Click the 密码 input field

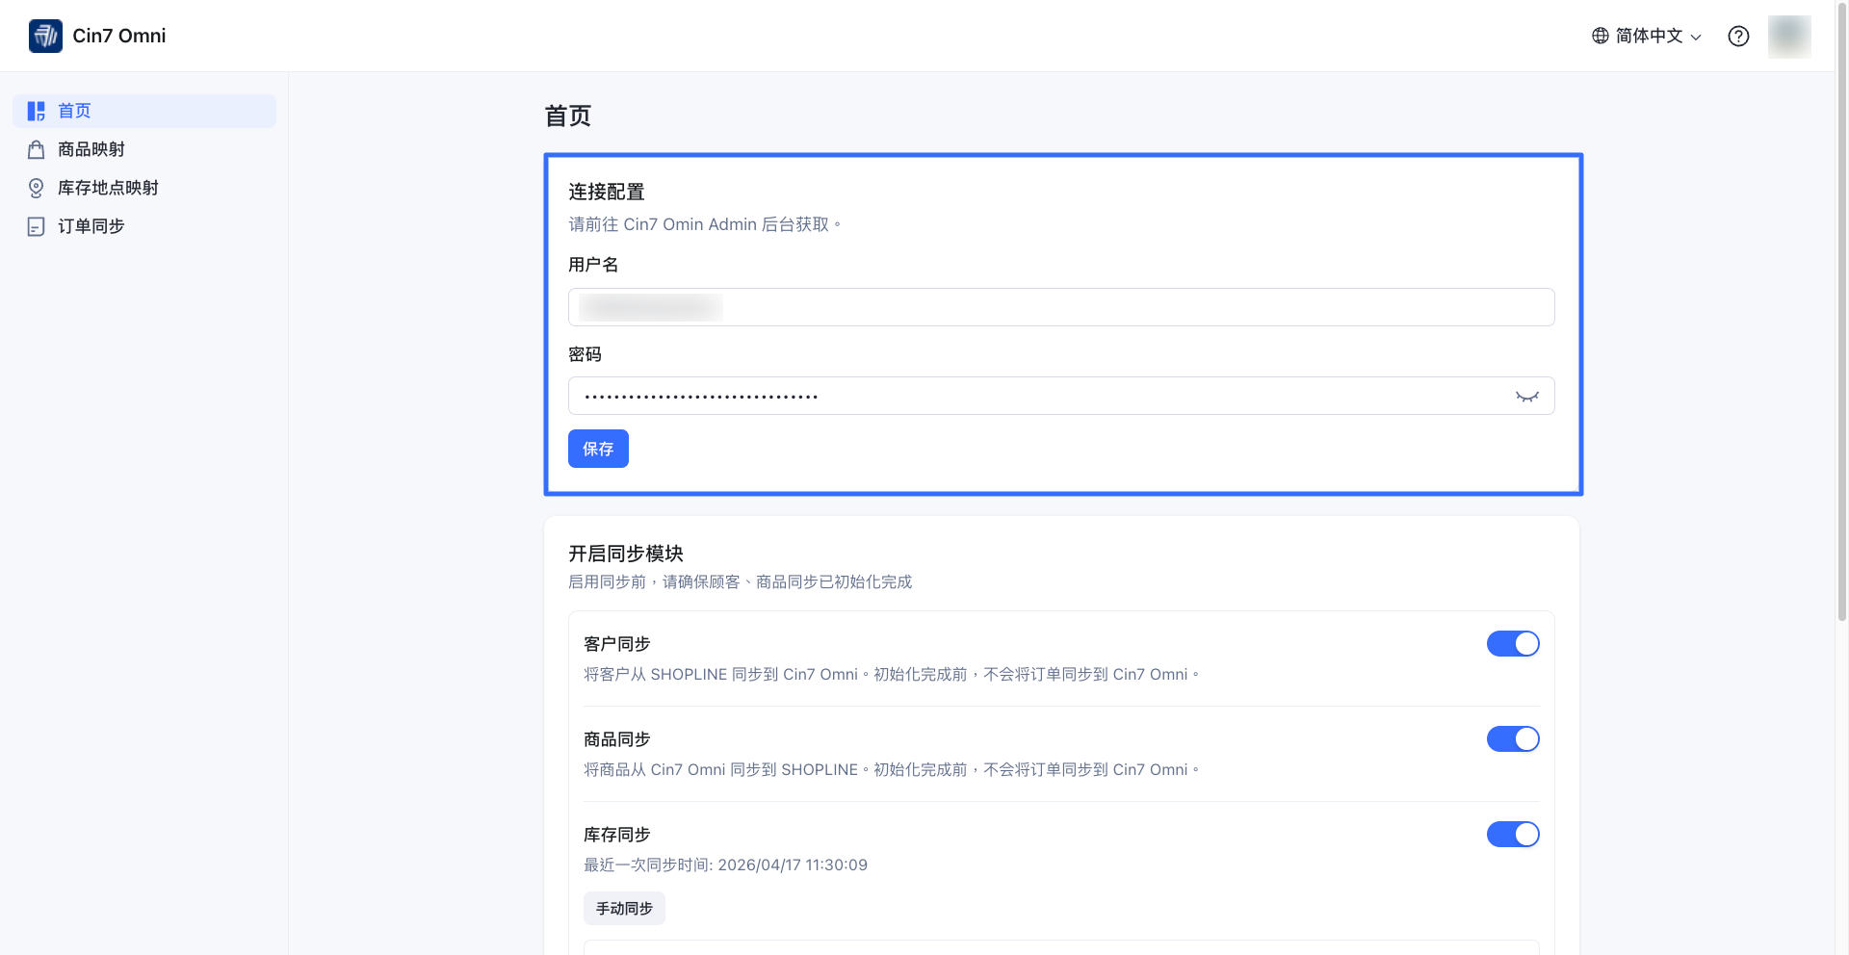tap(1061, 396)
